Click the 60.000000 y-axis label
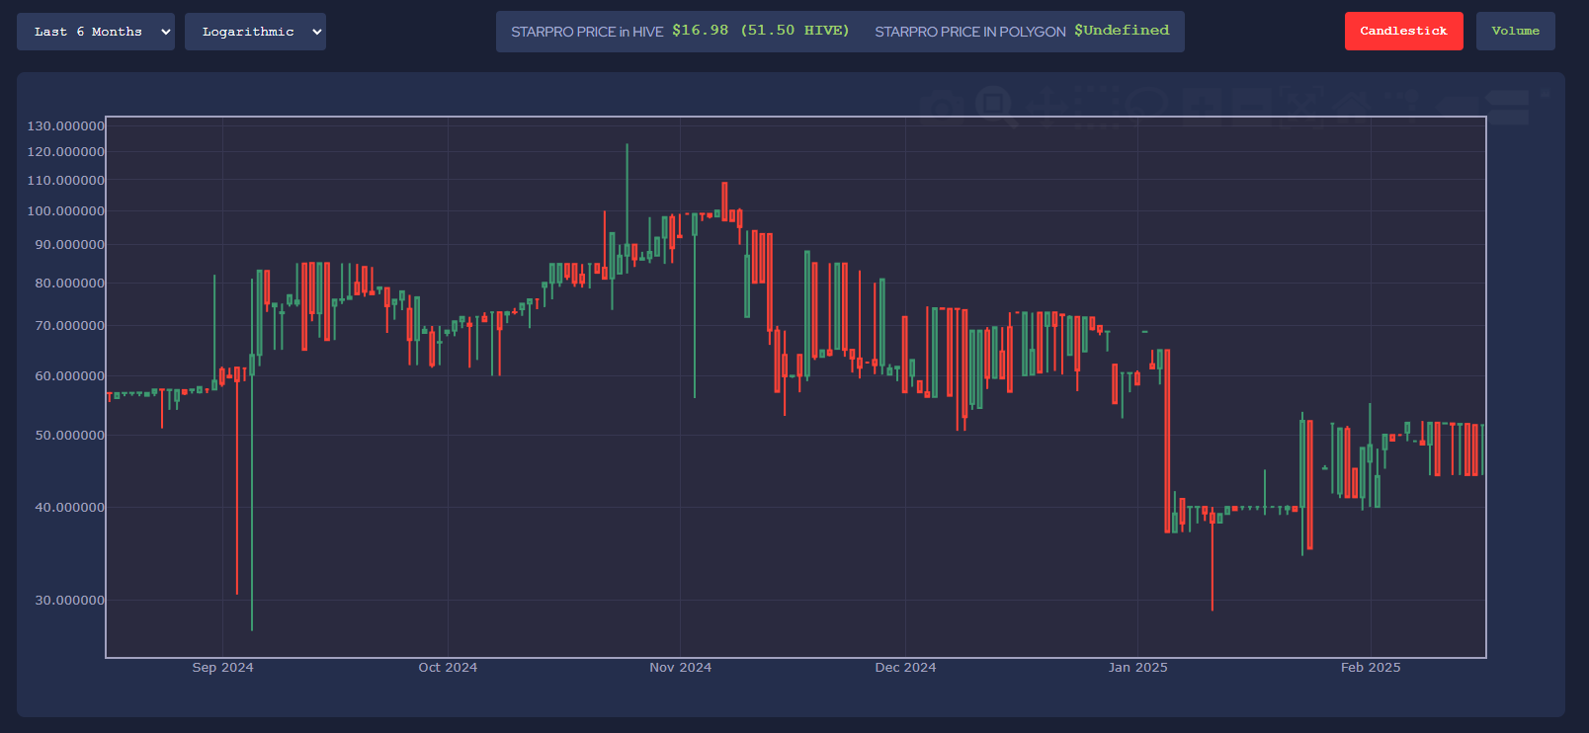 click(70, 376)
